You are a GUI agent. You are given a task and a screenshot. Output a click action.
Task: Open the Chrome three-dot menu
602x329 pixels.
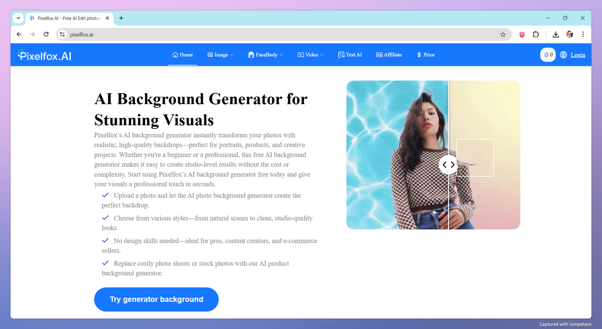(x=583, y=35)
